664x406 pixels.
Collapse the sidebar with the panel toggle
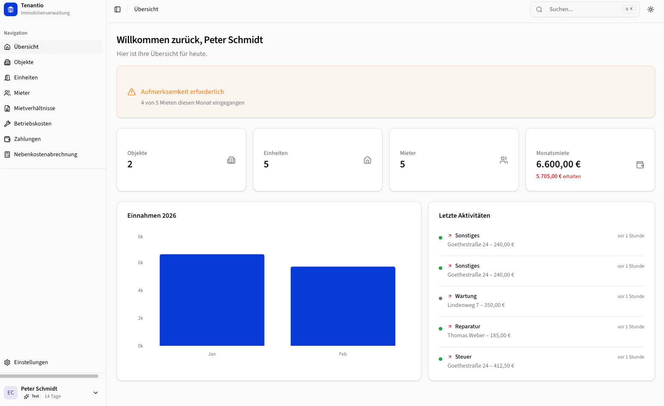point(117,9)
